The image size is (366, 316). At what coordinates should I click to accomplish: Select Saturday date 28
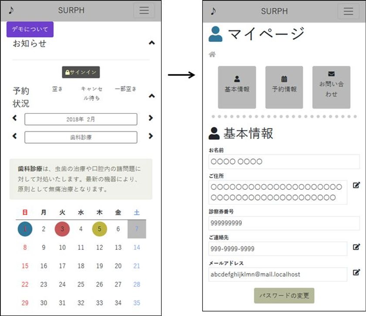[137, 284]
